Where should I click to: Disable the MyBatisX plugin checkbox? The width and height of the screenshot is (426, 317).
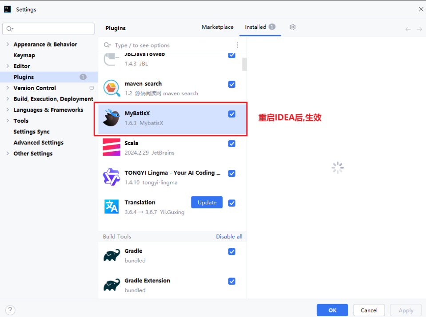pos(232,114)
